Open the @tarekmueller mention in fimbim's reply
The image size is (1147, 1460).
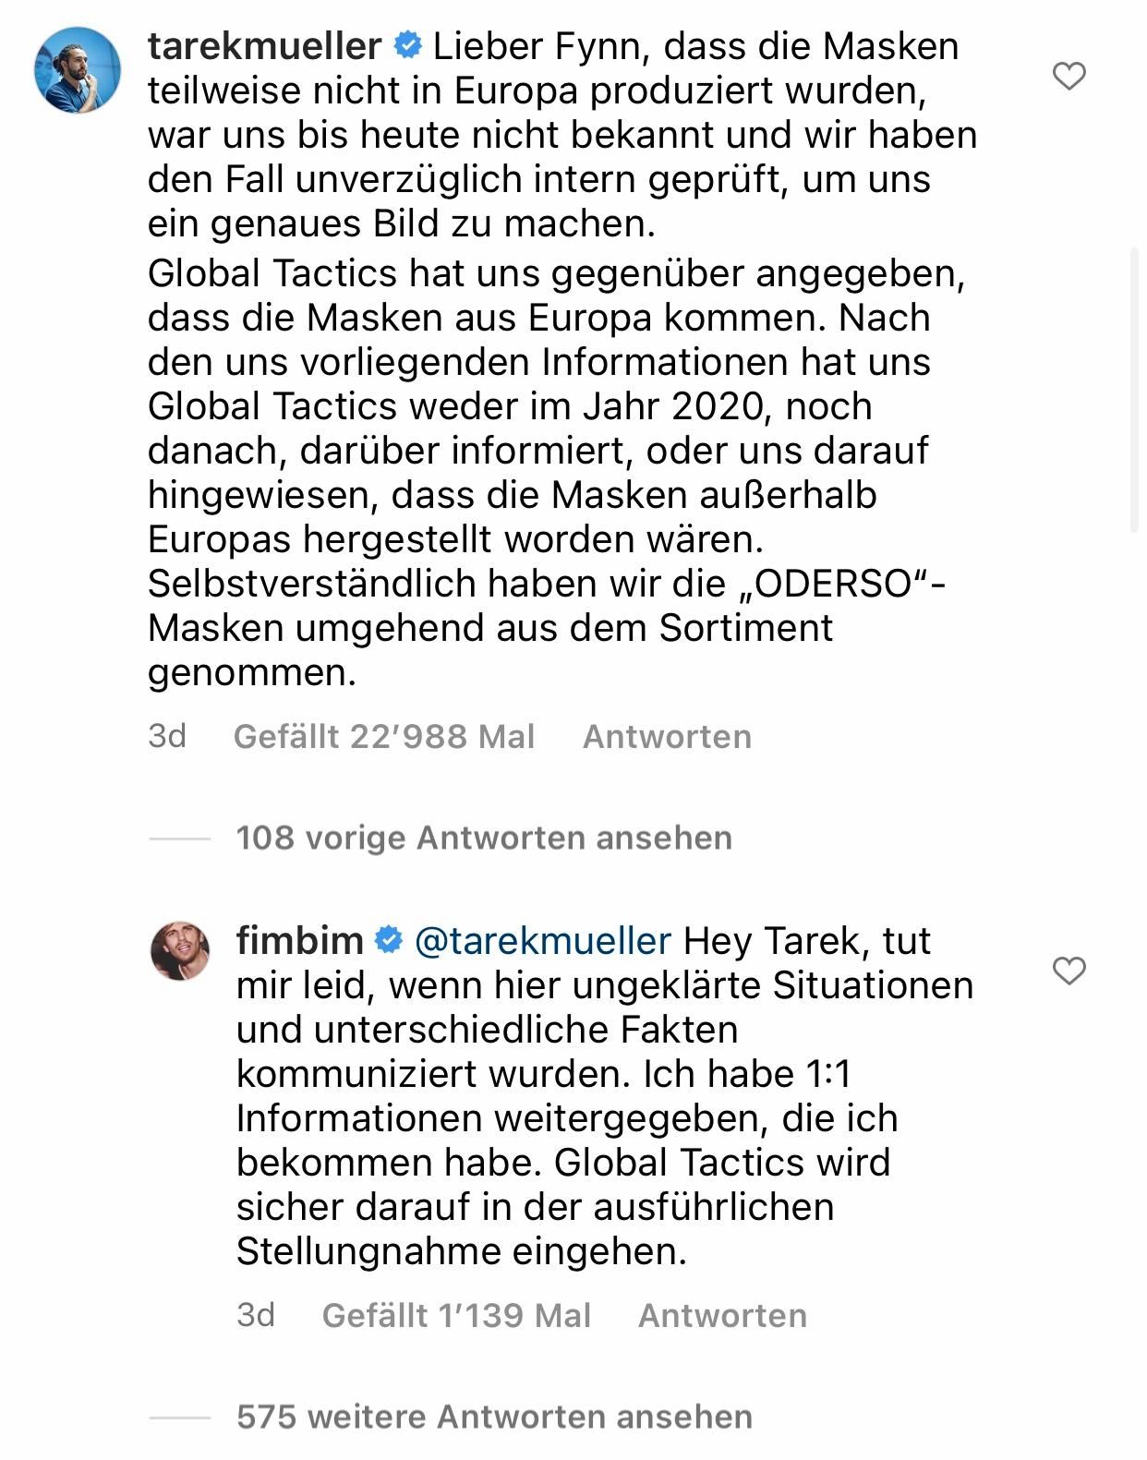point(547,941)
